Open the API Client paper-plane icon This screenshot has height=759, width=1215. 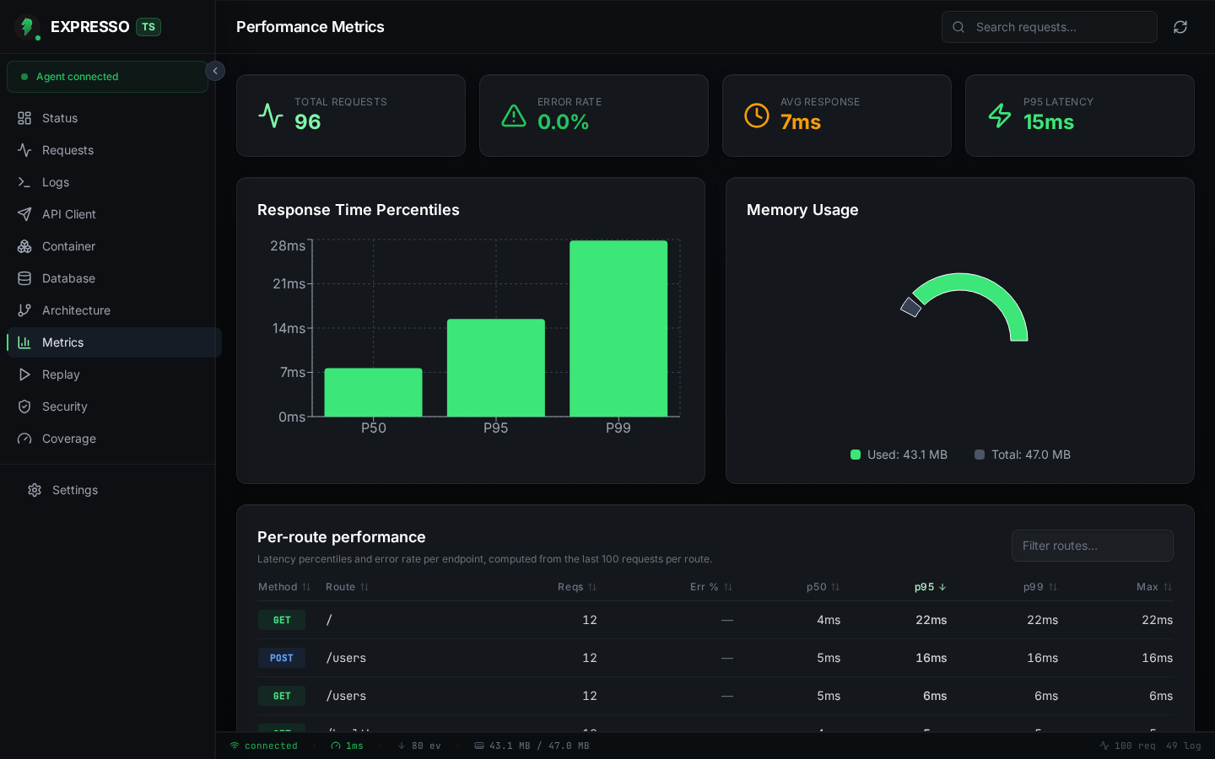click(x=24, y=214)
